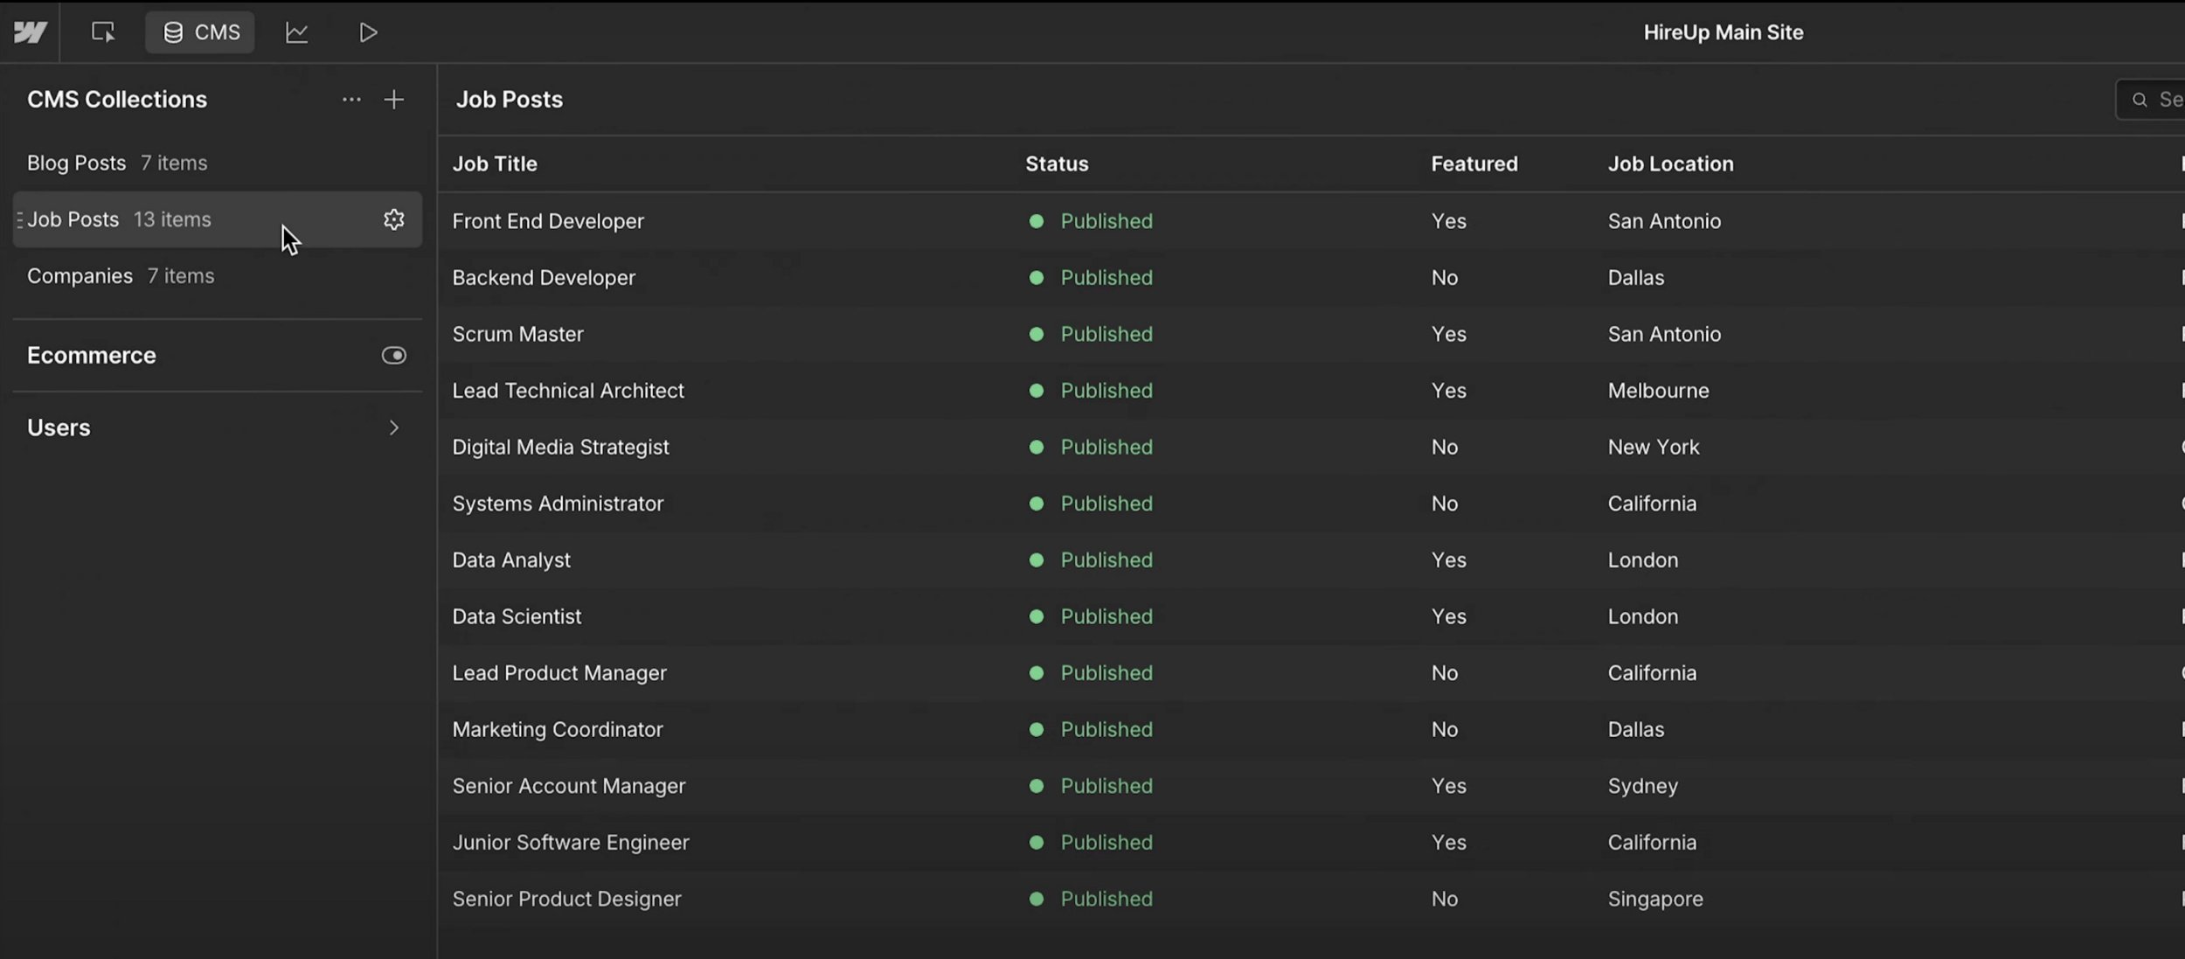
Task: Click the Job Location column header
Action: pos(1670,164)
